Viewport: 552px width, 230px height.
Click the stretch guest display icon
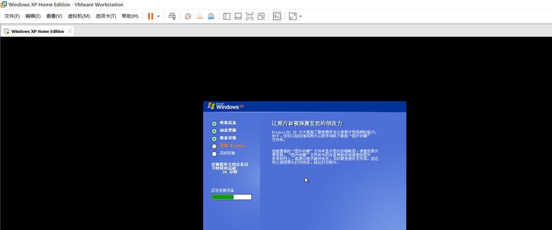(292, 16)
